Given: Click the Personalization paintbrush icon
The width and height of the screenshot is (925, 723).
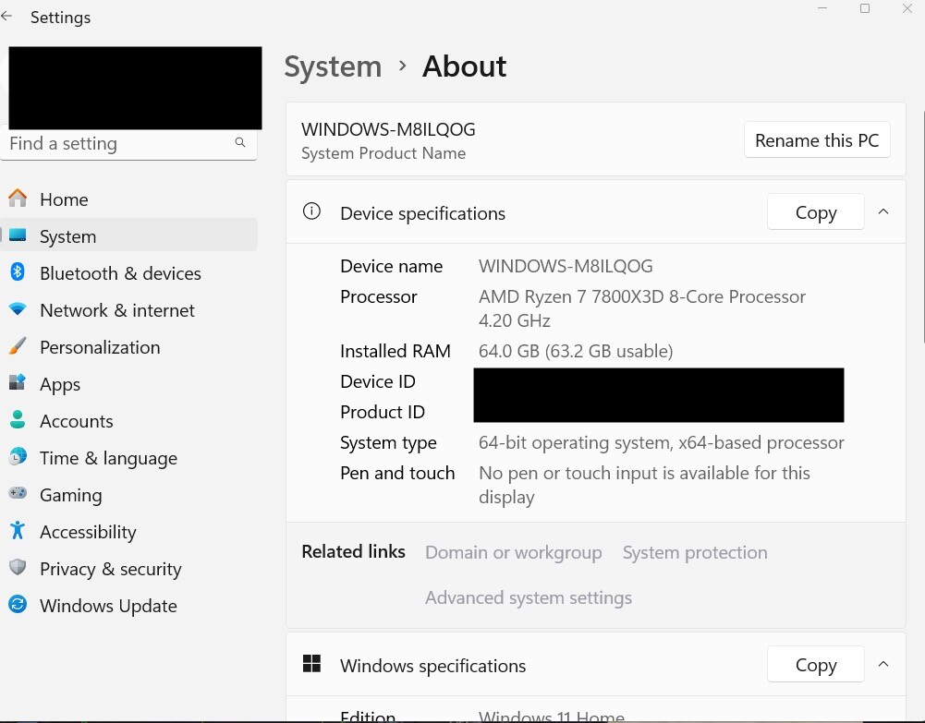Looking at the screenshot, I should [18, 346].
